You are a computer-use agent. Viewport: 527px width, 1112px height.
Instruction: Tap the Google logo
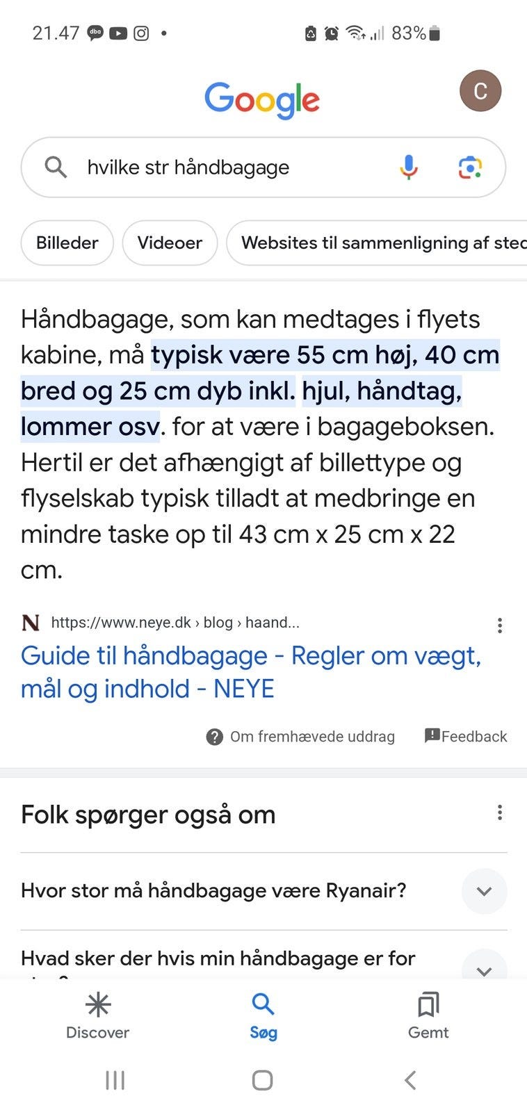click(x=262, y=99)
